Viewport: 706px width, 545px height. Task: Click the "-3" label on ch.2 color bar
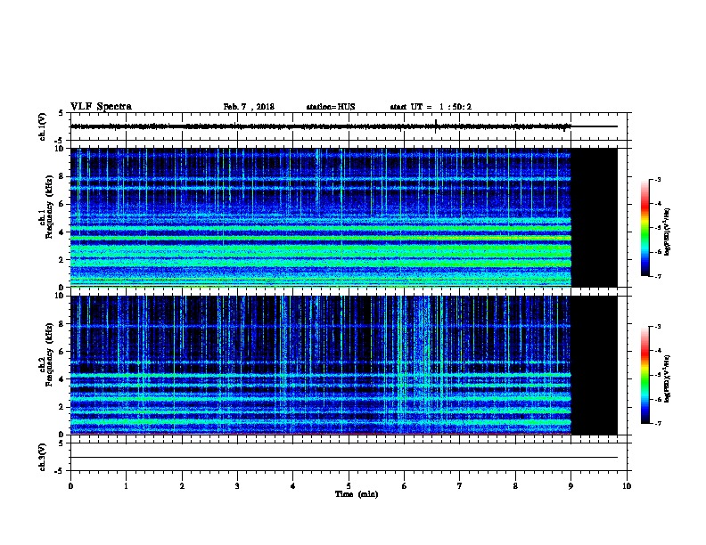(x=657, y=327)
